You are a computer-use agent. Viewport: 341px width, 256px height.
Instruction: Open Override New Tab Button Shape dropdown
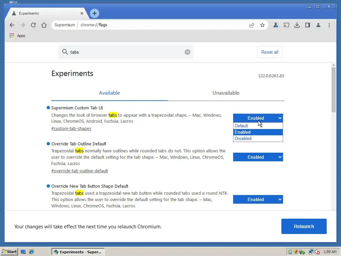click(x=258, y=199)
